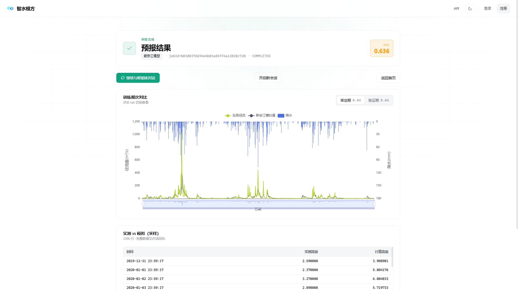
Task: Click the green checkmark status icon
Action: [129, 48]
